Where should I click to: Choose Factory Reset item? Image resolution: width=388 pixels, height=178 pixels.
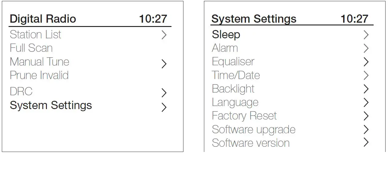[244, 116]
